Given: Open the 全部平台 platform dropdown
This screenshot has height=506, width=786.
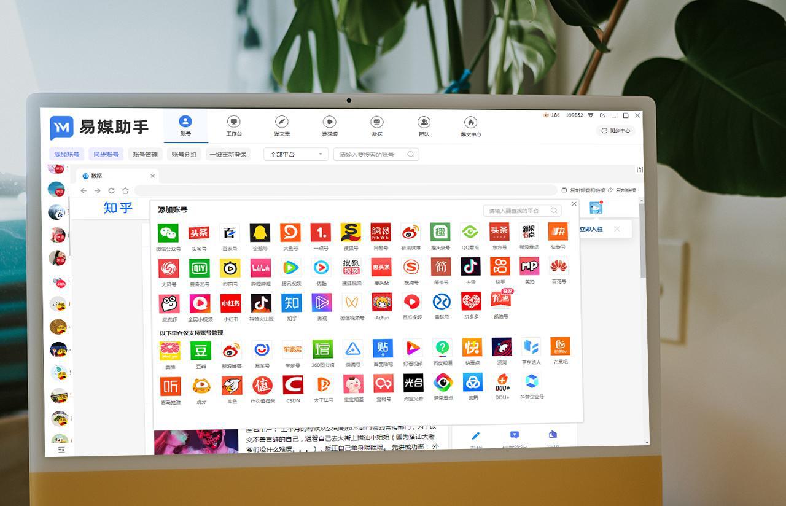Looking at the screenshot, I should [296, 155].
